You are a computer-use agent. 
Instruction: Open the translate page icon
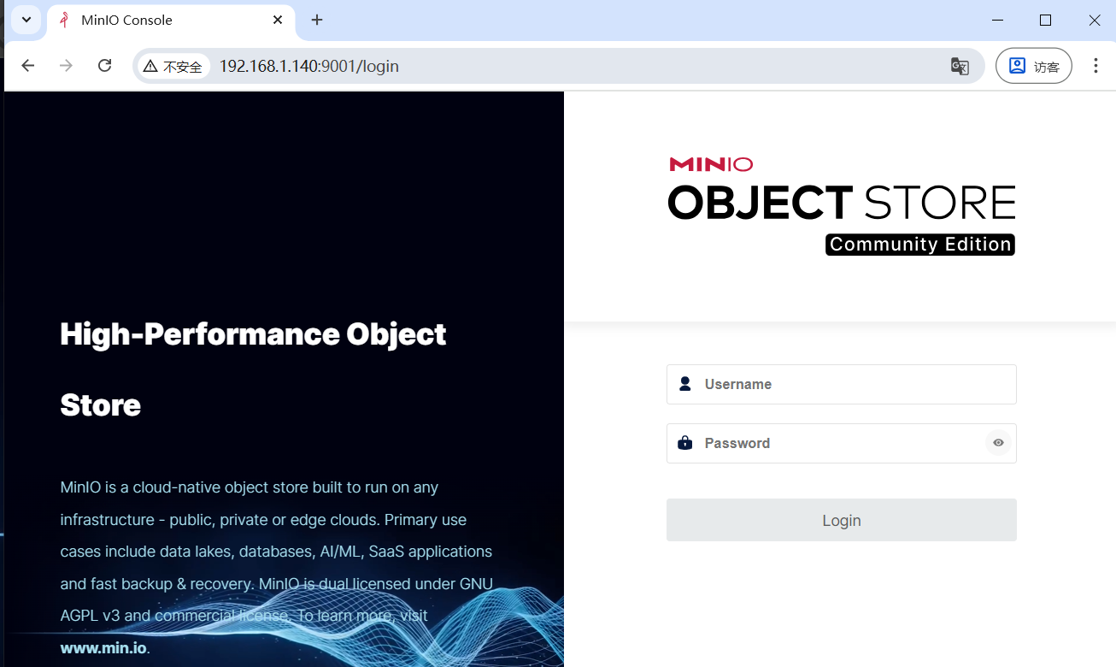tap(960, 66)
